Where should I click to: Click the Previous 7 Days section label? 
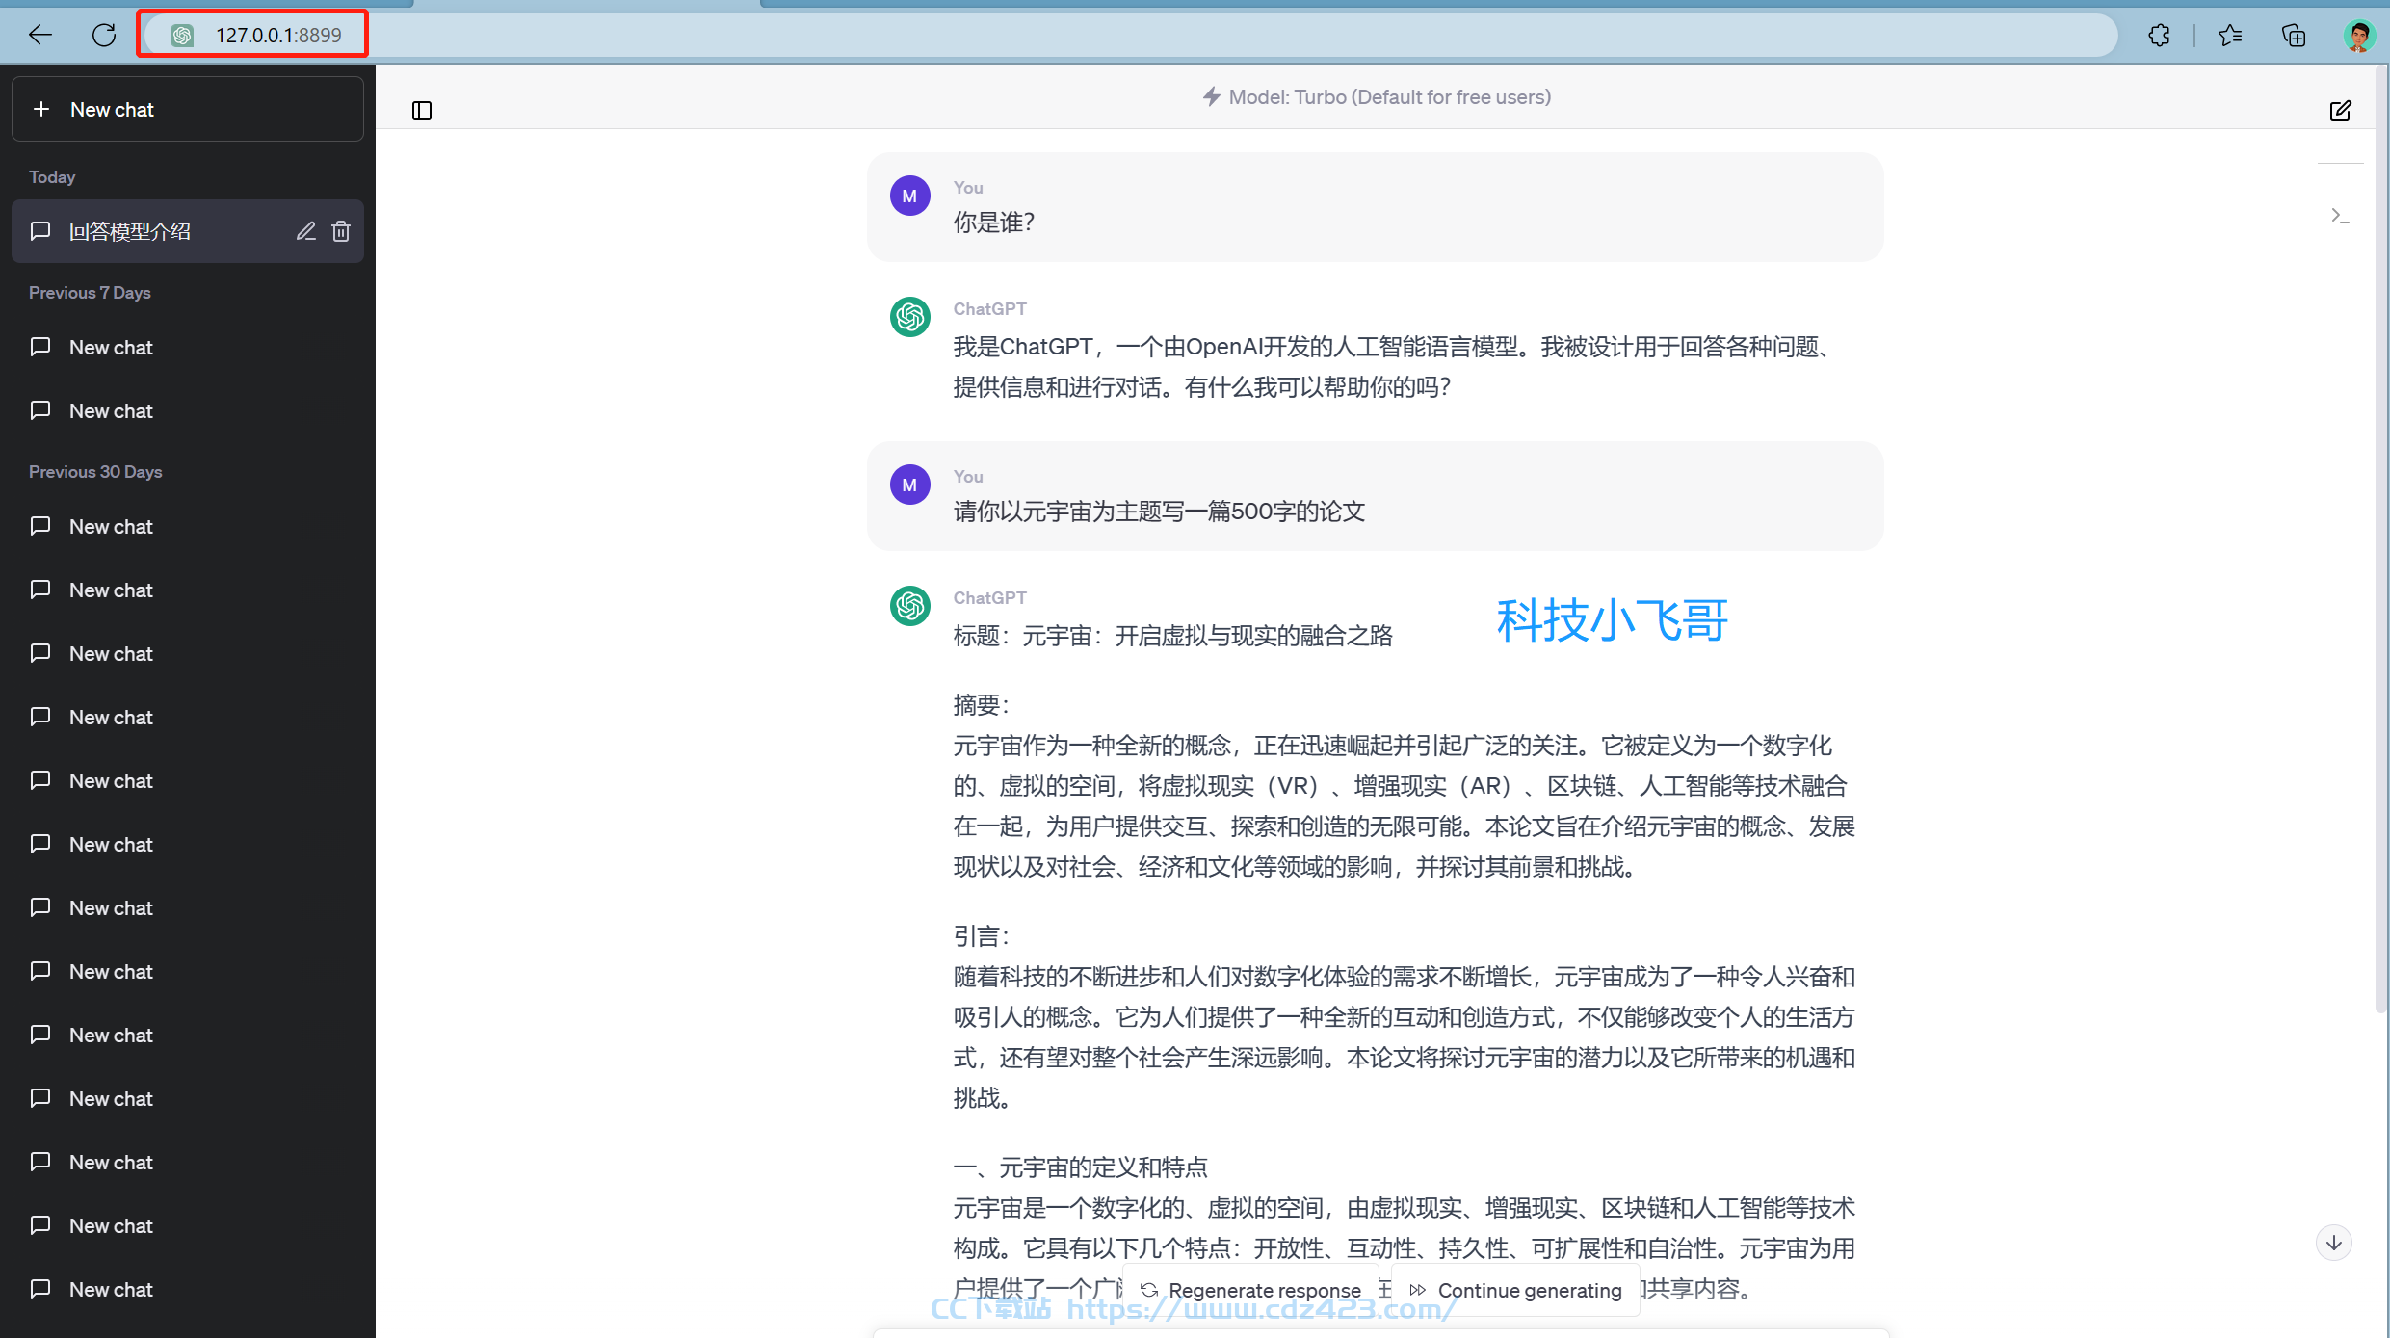click(90, 293)
